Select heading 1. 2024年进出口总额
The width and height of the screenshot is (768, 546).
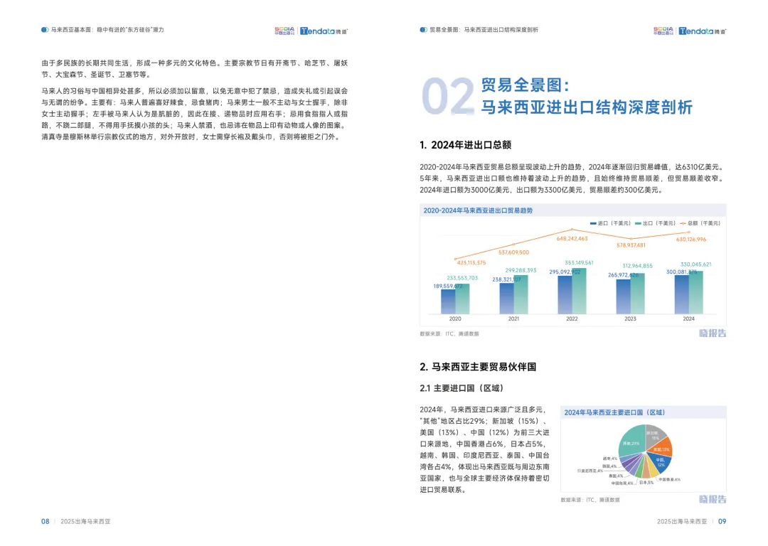[x=465, y=145]
